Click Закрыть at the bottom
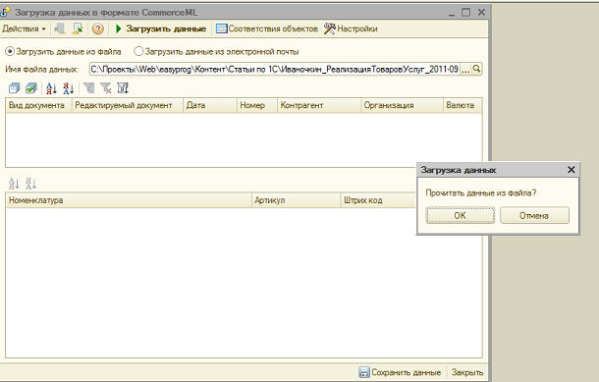Image resolution: width=599 pixels, height=382 pixels. tap(466, 372)
